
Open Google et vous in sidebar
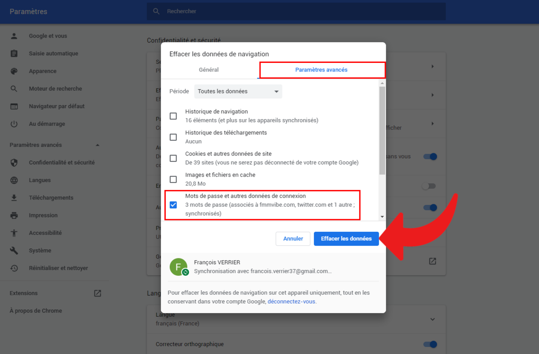48,36
